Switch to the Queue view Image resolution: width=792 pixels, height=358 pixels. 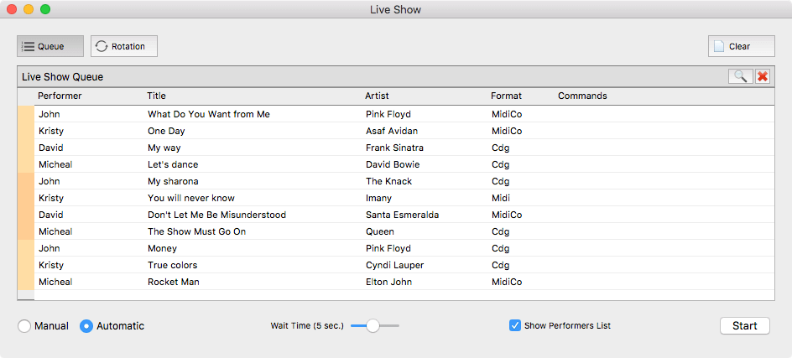pyautogui.click(x=50, y=46)
